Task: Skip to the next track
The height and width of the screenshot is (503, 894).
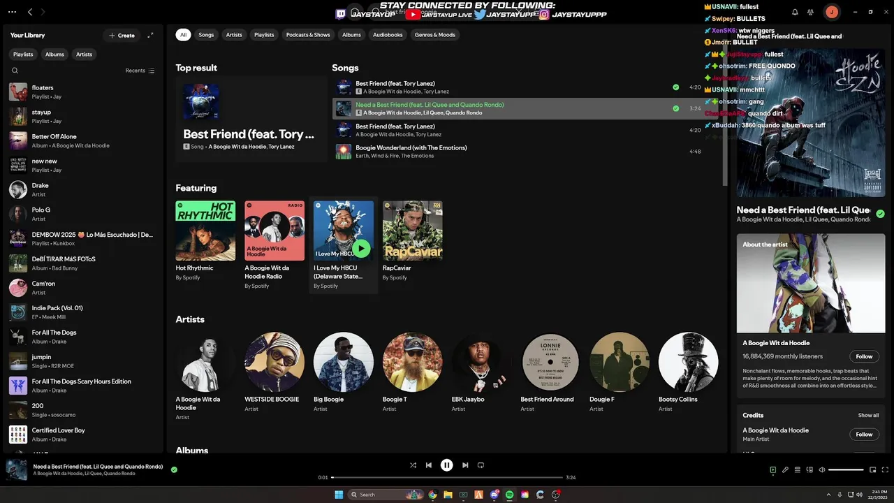Action: pyautogui.click(x=465, y=465)
